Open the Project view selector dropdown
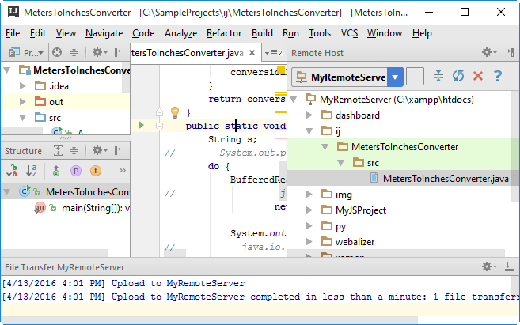This screenshot has height=325, width=520. 26,52
